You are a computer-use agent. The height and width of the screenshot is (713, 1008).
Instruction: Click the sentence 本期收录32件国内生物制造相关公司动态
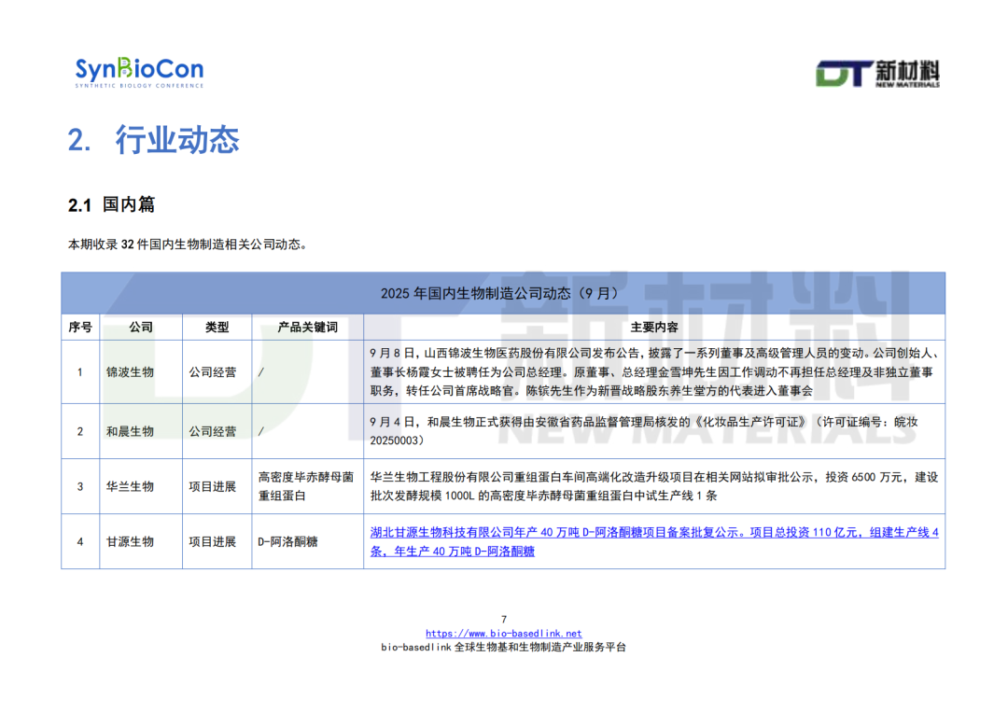pos(187,245)
